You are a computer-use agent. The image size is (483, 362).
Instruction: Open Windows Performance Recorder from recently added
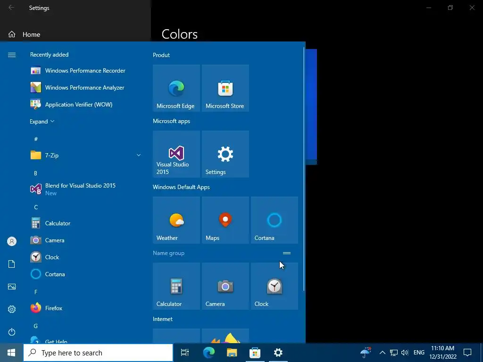(x=85, y=71)
